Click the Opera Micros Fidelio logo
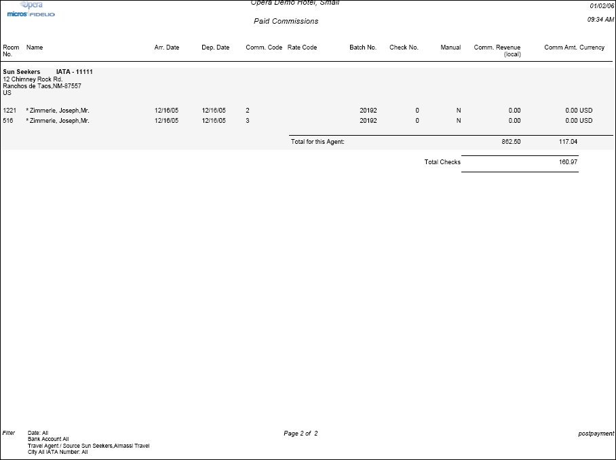Screen dimensions: 616x460 31,9
